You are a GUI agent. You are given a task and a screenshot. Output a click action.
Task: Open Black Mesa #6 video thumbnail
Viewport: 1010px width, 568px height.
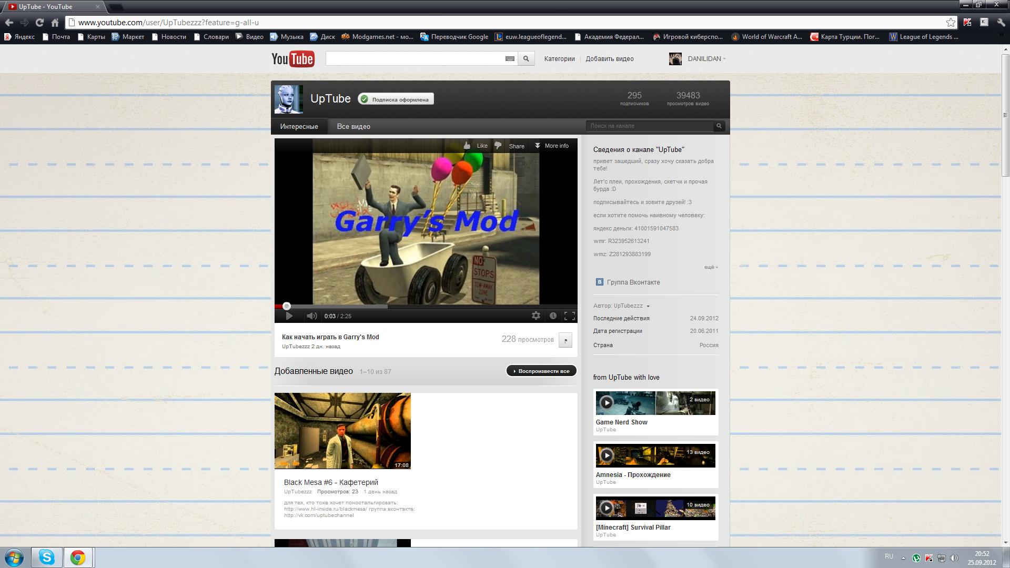tap(342, 431)
